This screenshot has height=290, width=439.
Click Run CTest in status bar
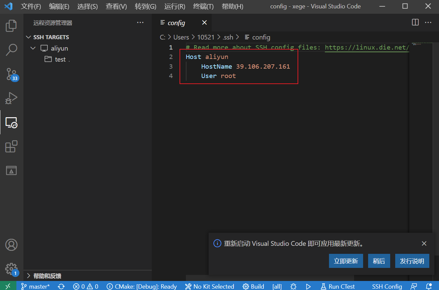[x=338, y=286]
